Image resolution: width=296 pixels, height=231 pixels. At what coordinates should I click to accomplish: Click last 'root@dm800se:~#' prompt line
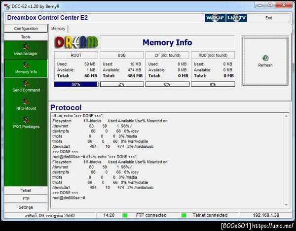pos(69,198)
